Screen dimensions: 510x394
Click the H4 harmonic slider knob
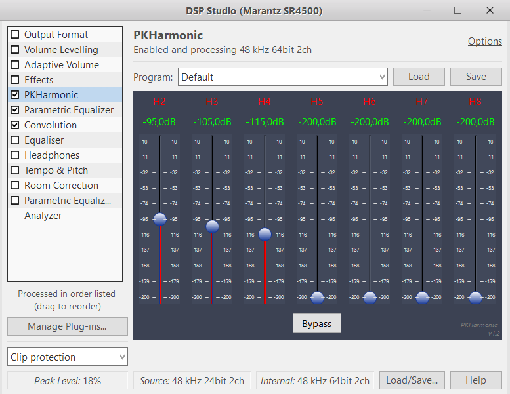click(265, 234)
